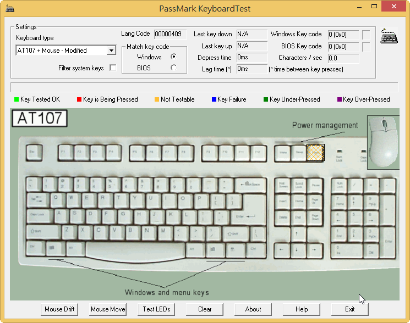Click the green Key Tested OK swatch

pos(17,99)
